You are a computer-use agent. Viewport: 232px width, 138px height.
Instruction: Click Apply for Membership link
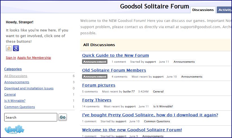tap(34, 58)
